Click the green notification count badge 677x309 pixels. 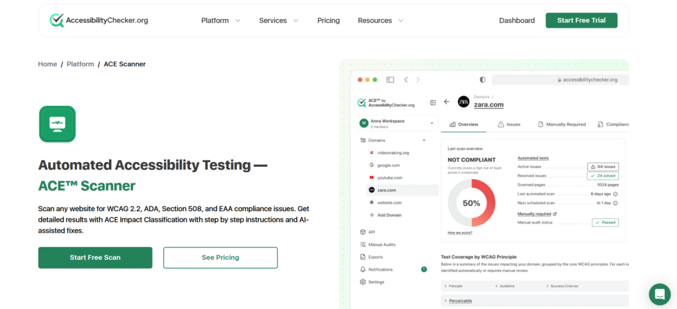tap(424, 269)
